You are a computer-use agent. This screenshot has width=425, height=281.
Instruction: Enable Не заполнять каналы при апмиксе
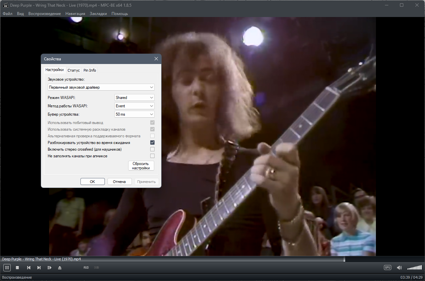(152, 156)
